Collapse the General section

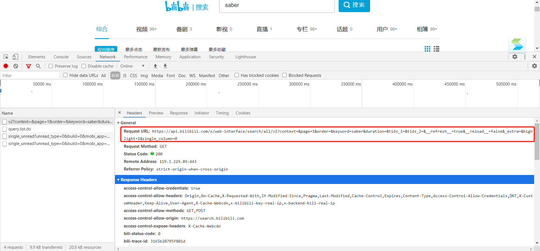point(118,123)
